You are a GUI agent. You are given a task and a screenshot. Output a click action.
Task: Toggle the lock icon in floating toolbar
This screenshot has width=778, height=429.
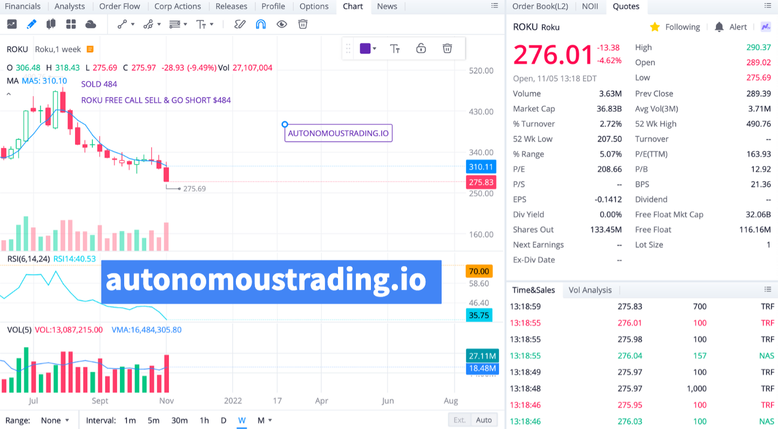[421, 49]
